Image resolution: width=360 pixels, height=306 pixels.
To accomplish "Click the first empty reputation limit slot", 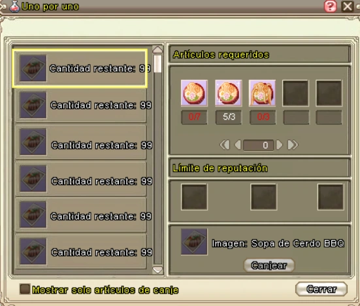I will pyautogui.click(x=194, y=197).
